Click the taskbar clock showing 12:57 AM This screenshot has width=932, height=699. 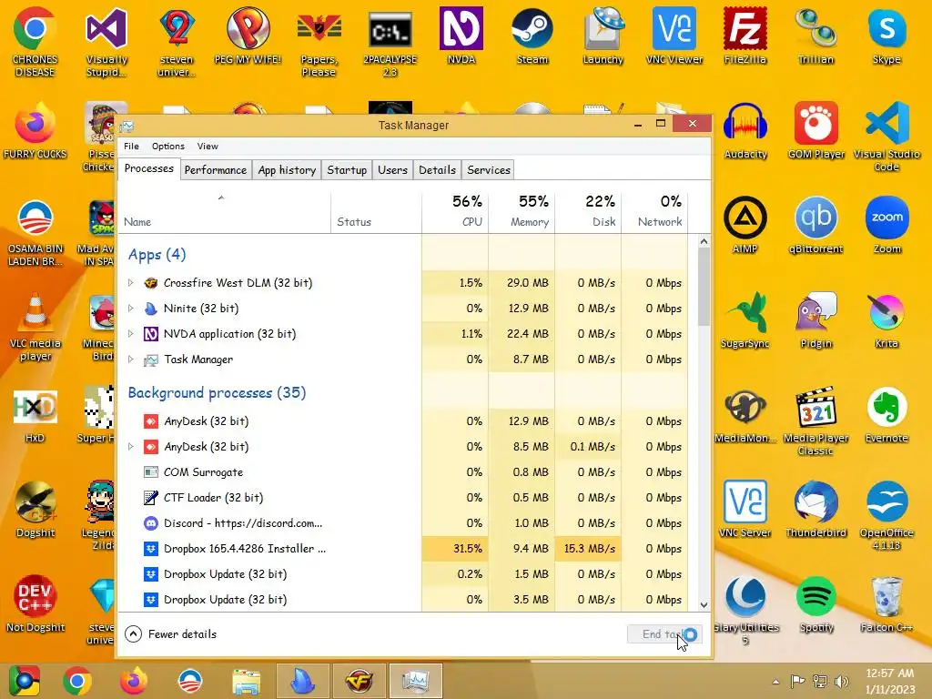point(889,681)
